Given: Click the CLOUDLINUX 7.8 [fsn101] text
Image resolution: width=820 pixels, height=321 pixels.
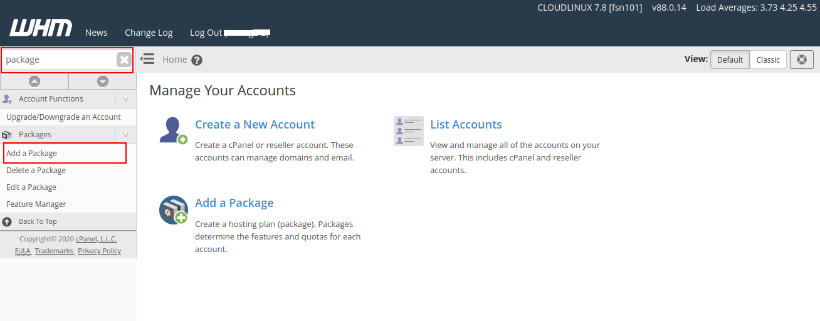Looking at the screenshot, I should click(590, 8).
